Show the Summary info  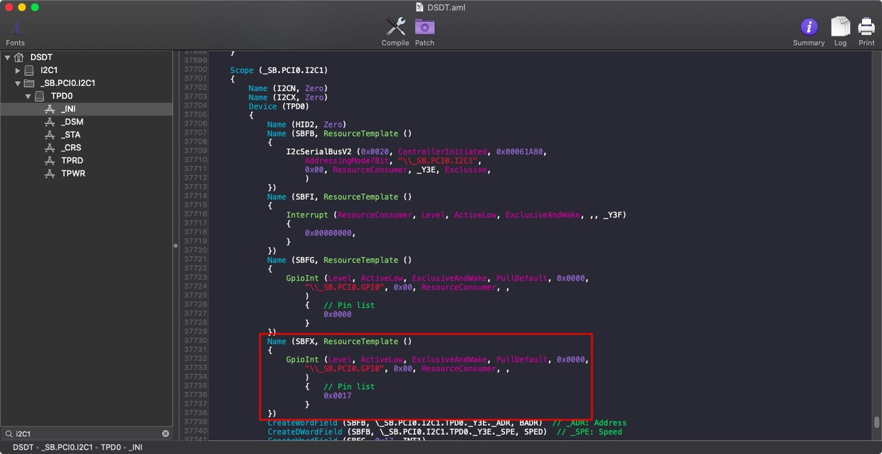pos(809,32)
